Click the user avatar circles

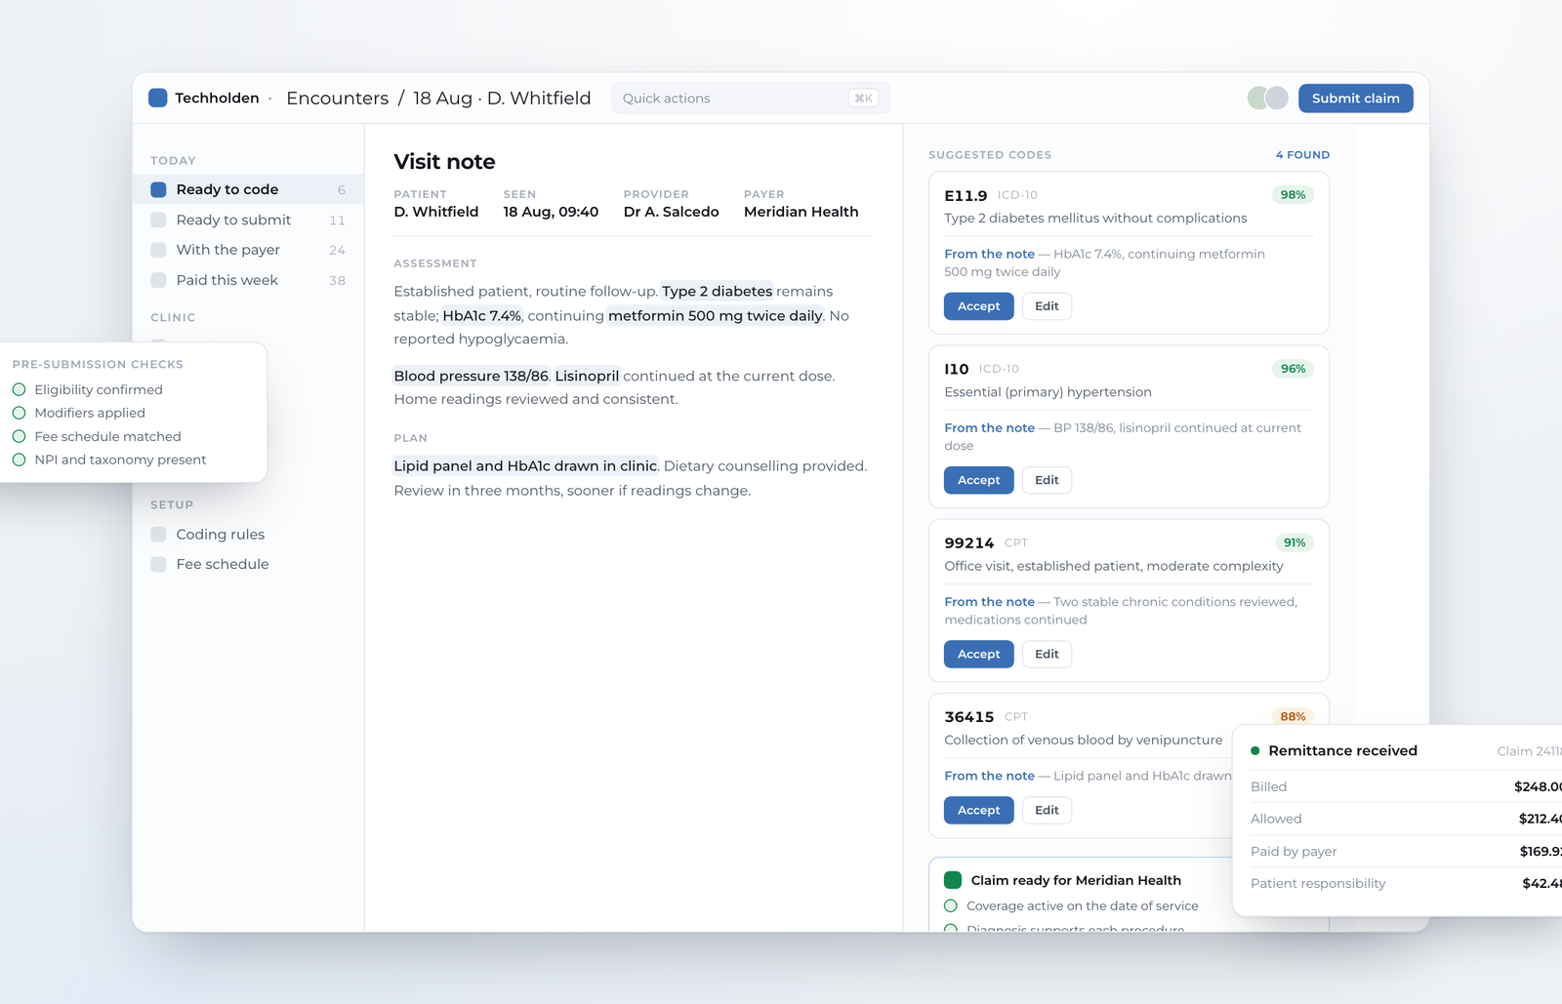click(x=1267, y=98)
